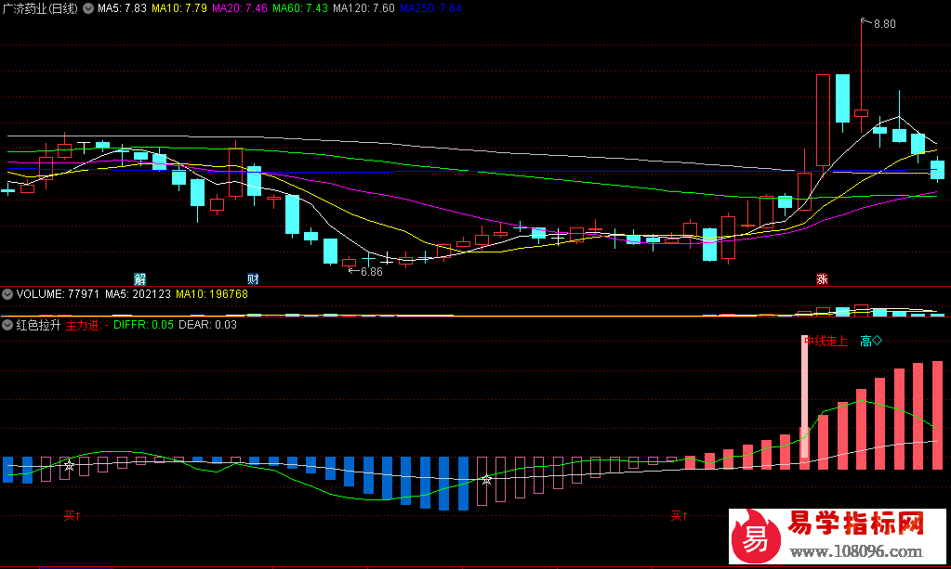Click the second star marker near zero line
The image size is (951, 569).
click(486, 479)
